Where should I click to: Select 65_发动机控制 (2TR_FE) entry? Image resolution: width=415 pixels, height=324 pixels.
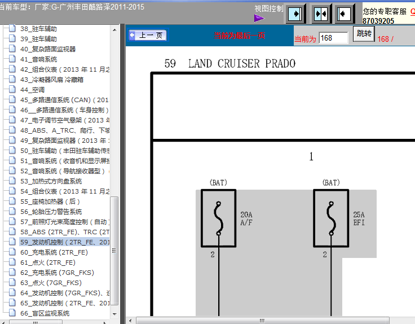coord(65,303)
